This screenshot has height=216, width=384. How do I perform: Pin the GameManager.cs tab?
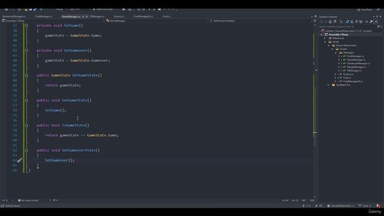pyautogui.click(x=83, y=17)
